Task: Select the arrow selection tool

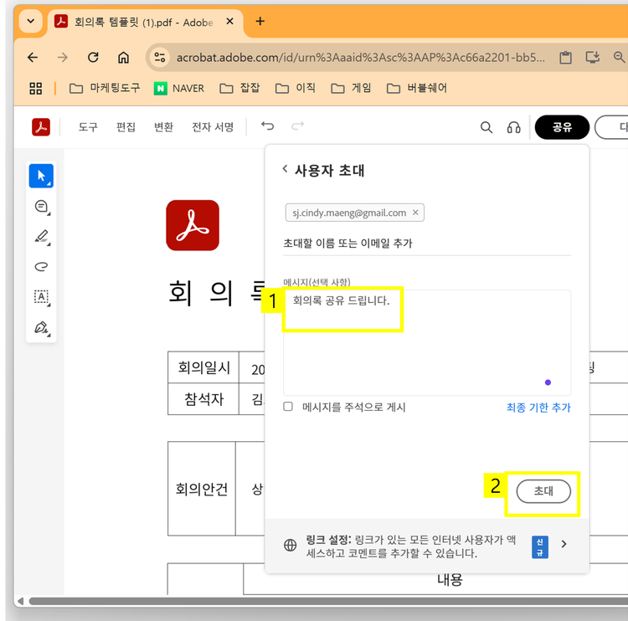Action: pyautogui.click(x=41, y=176)
